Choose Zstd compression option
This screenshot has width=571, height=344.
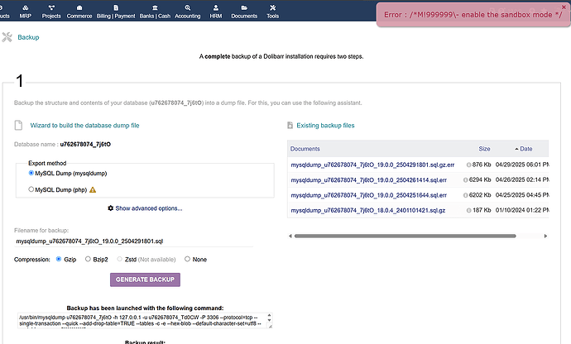click(119, 259)
